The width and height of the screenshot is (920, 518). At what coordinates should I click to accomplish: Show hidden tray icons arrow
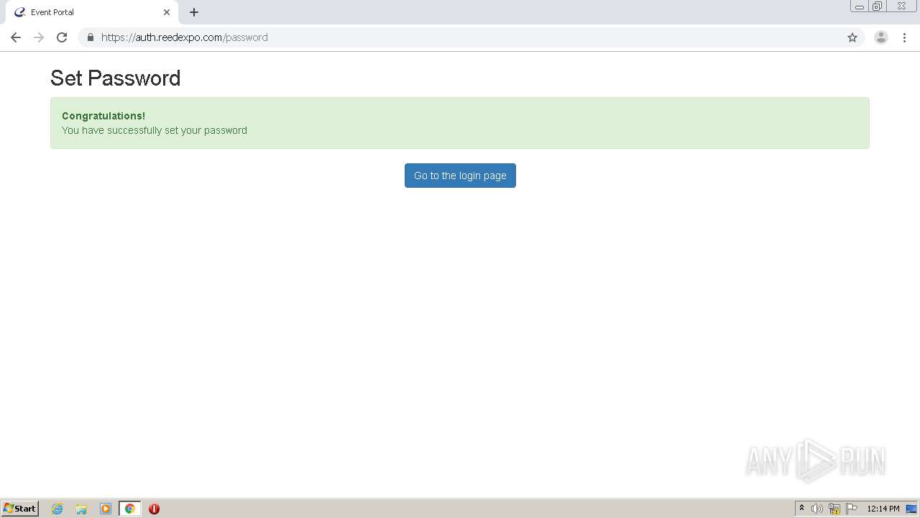pos(801,509)
